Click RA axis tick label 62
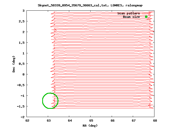Screen dimensions: 171x128 coord(27,121)
